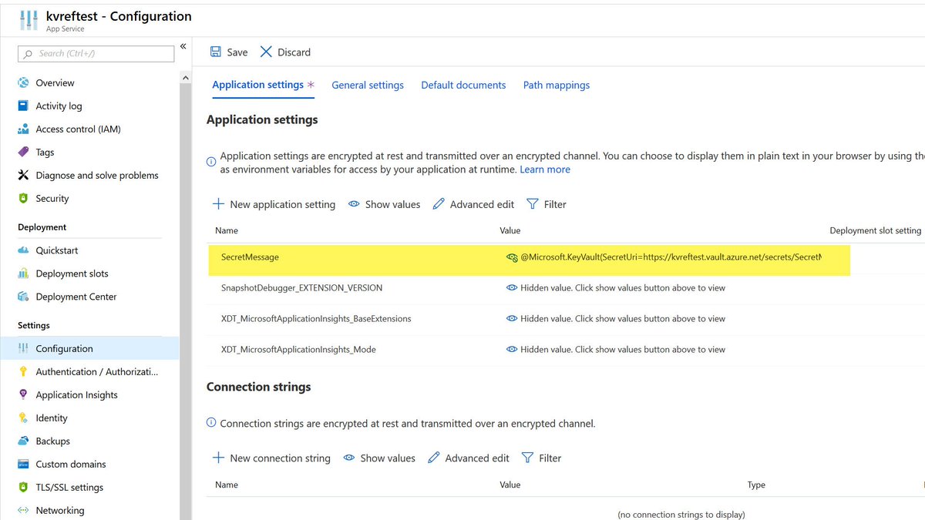Click the Deployment slot setting column header

[x=876, y=230]
